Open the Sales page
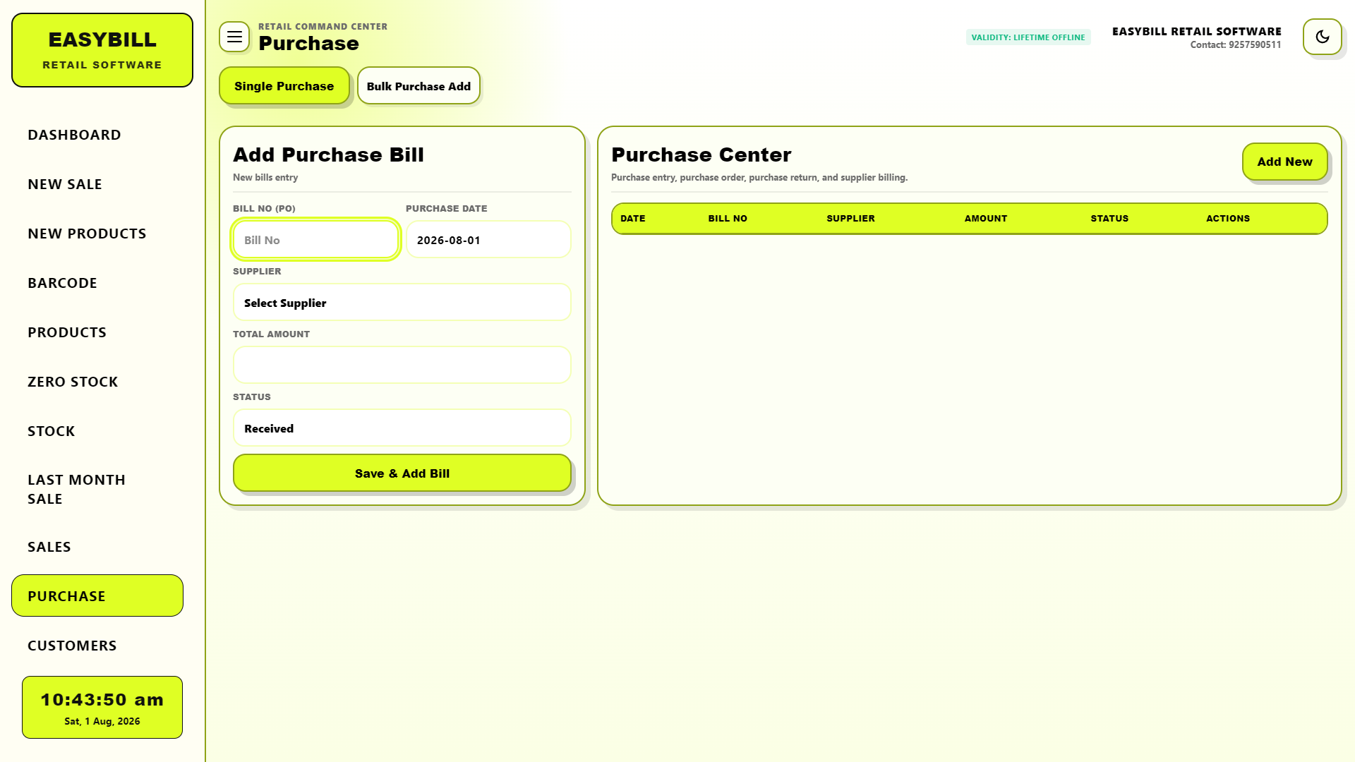This screenshot has height=762, width=1355. pyautogui.click(x=97, y=547)
